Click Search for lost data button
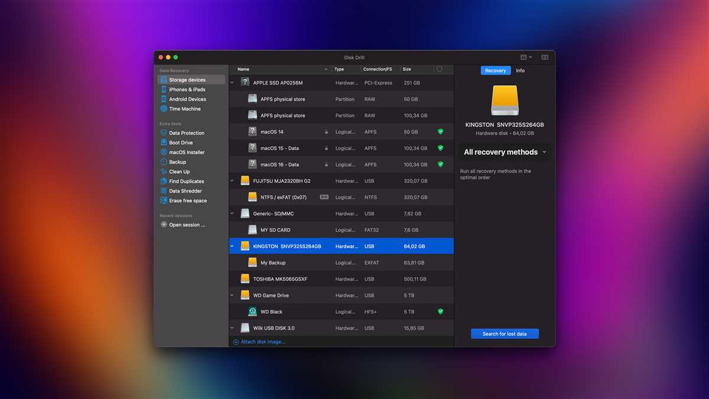 pos(505,334)
